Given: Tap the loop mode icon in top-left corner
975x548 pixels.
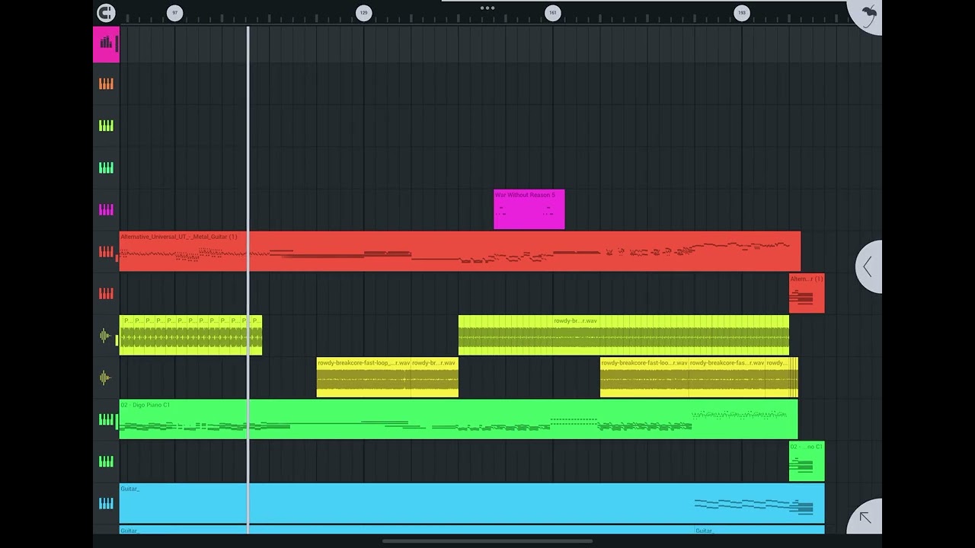Looking at the screenshot, I should (x=106, y=13).
